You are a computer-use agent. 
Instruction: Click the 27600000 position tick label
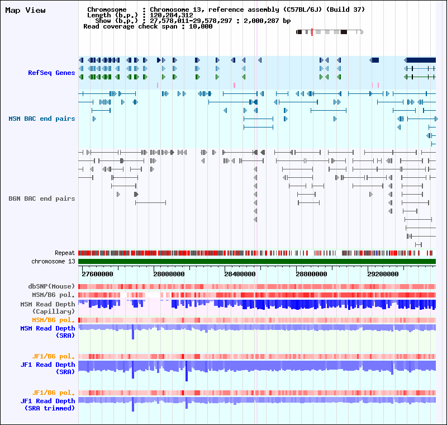click(97, 274)
